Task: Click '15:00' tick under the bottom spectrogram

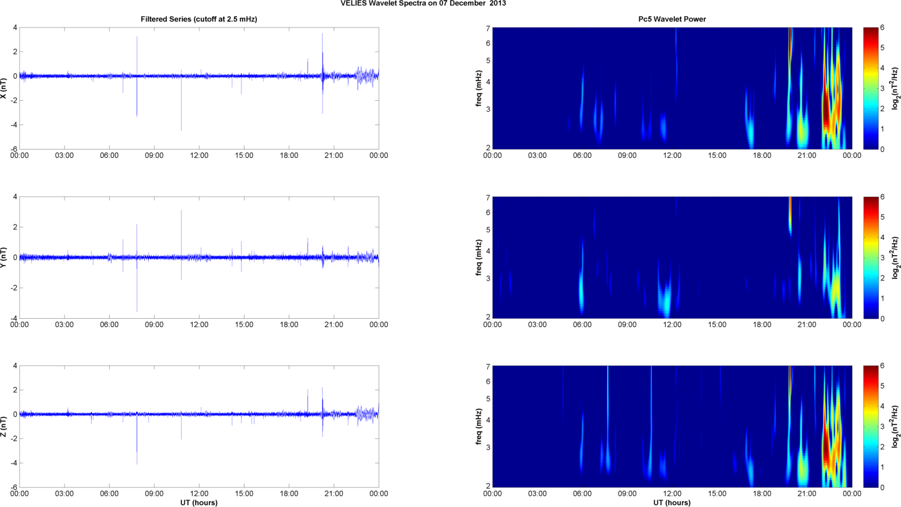Action: click(x=717, y=493)
